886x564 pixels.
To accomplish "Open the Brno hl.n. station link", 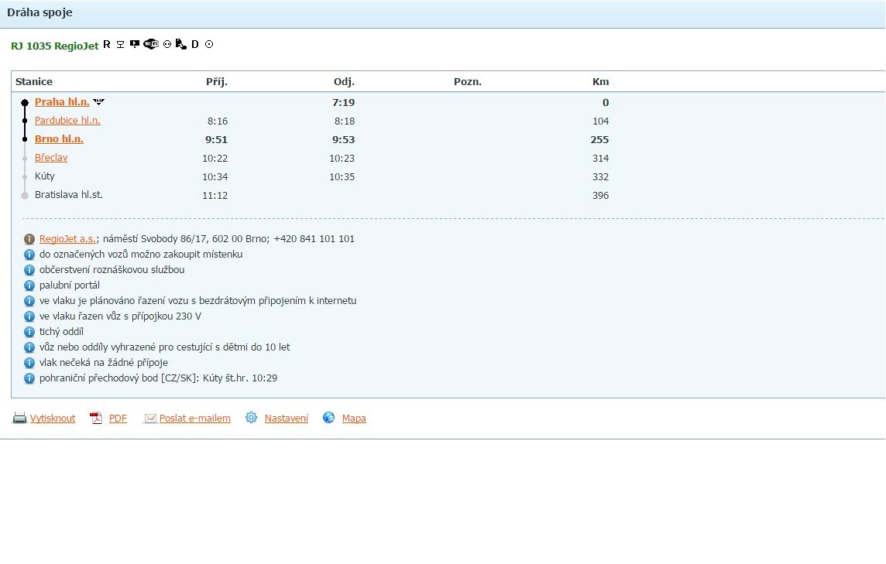I will pos(59,139).
